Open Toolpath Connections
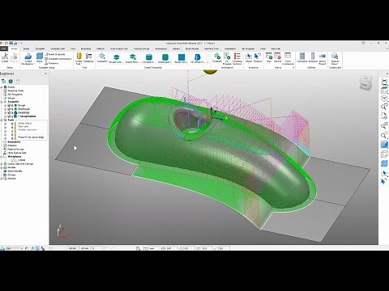This screenshot has width=389, height=291. point(58,59)
